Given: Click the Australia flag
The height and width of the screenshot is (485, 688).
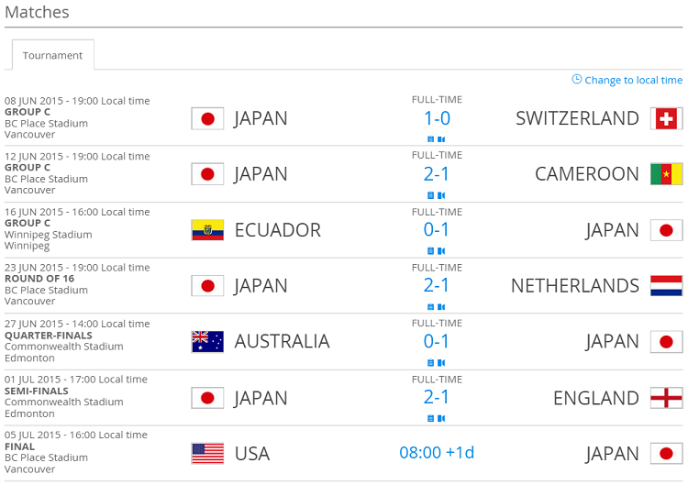Looking at the screenshot, I should point(207,342).
